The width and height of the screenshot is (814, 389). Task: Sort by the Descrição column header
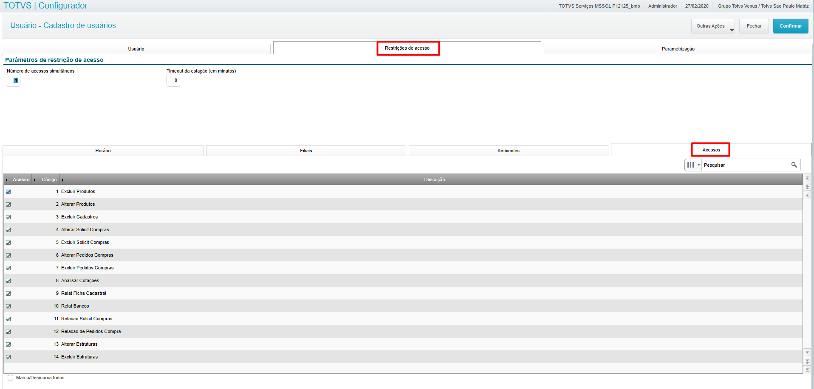pyautogui.click(x=434, y=180)
